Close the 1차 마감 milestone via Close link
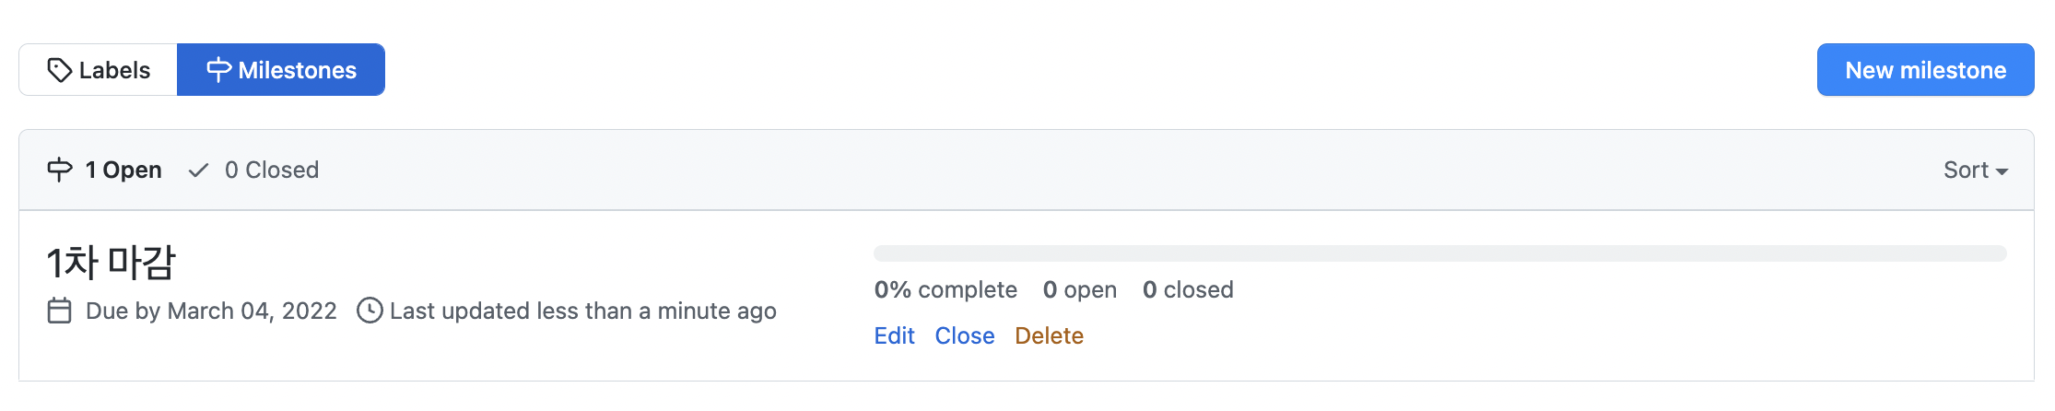The height and width of the screenshot is (411, 2055). coord(965,335)
